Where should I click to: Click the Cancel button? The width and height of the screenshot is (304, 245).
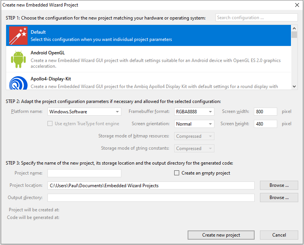[x=279, y=235]
